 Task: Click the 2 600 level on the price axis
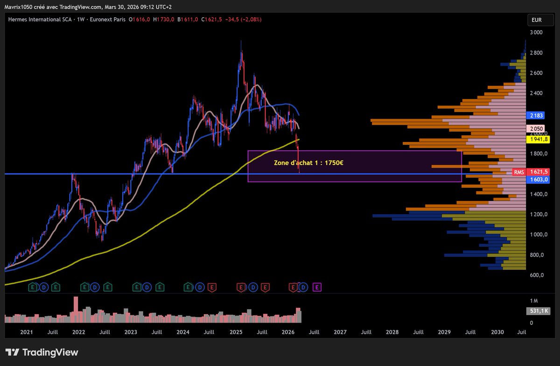[x=536, y=73]
